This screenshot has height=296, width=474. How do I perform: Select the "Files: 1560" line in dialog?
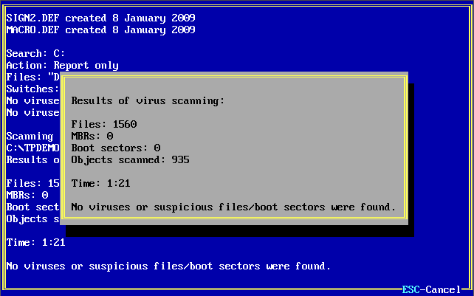coord(103,124)
